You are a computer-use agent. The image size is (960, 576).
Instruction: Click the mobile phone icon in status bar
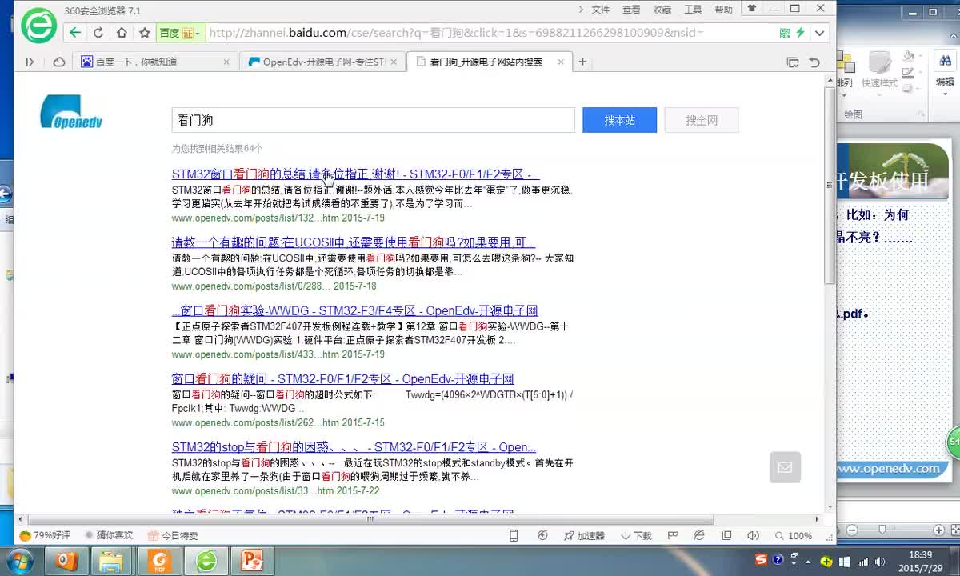(514, 535)
